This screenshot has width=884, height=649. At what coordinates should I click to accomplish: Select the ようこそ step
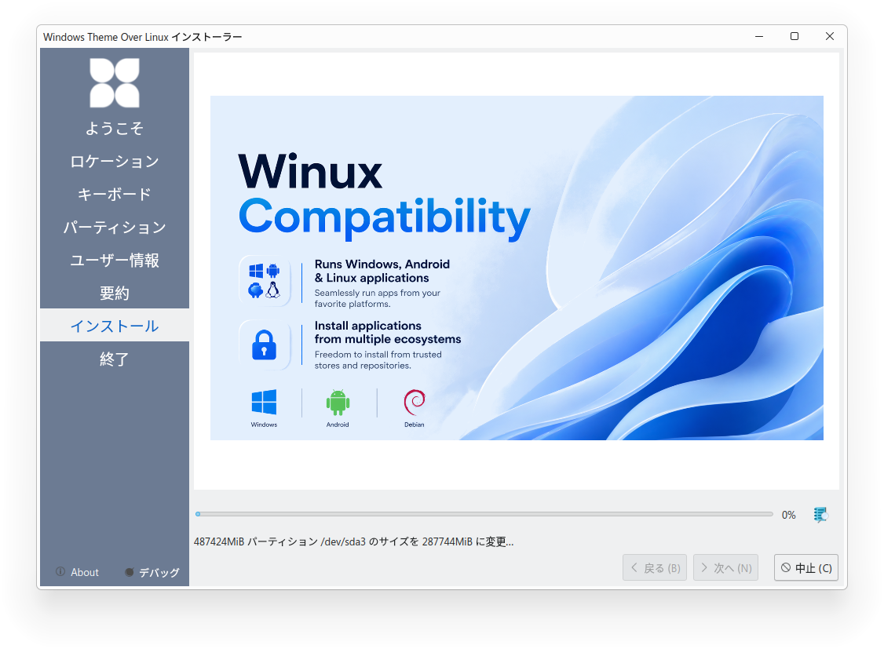(x=115, y=129)
